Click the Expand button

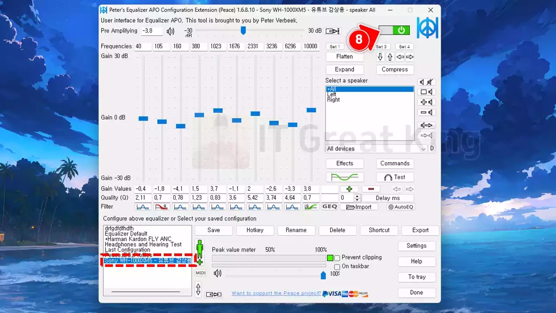(x=345, y=70)
